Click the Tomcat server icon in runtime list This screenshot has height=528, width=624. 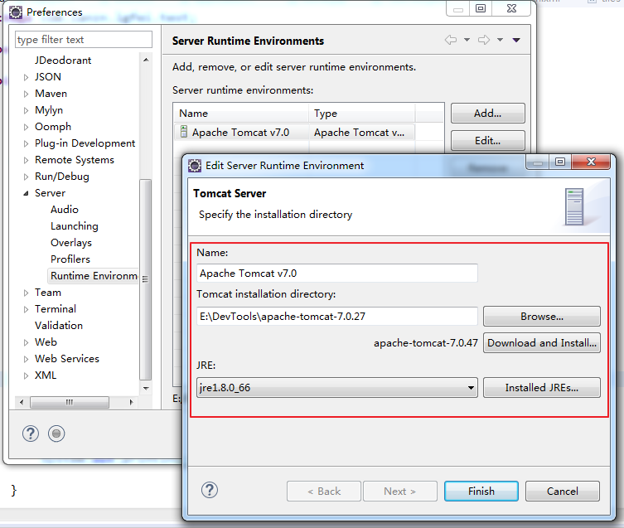coord(184,132)
